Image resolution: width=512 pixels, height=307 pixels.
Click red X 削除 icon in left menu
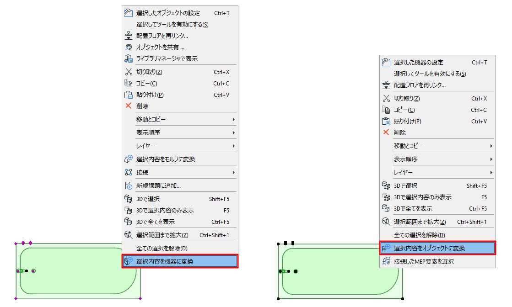coord(128,106)
